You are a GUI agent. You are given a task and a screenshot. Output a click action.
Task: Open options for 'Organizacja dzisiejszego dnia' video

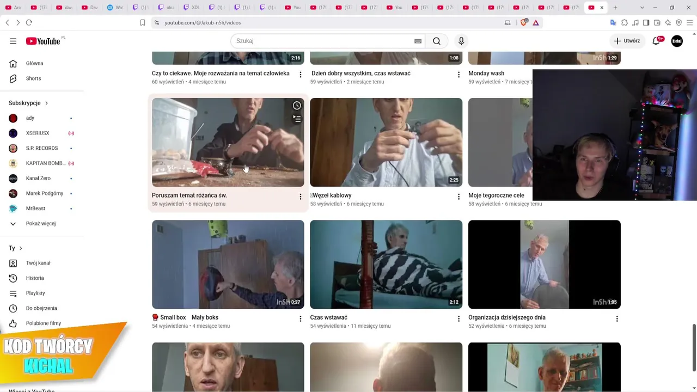coord(617,318)
